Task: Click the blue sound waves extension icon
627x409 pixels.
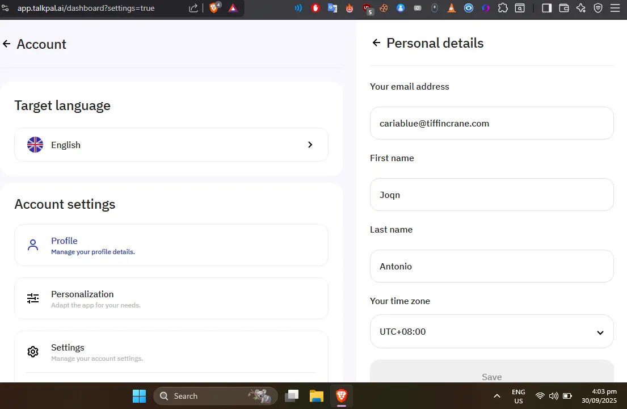Action: coord(298,8)
